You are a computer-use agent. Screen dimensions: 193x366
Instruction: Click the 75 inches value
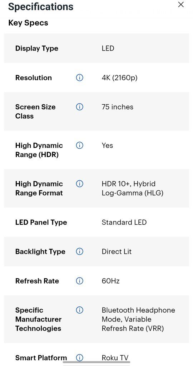click(118, 107)
